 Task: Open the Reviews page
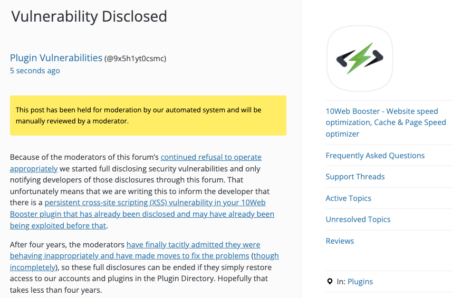point(340,241)
